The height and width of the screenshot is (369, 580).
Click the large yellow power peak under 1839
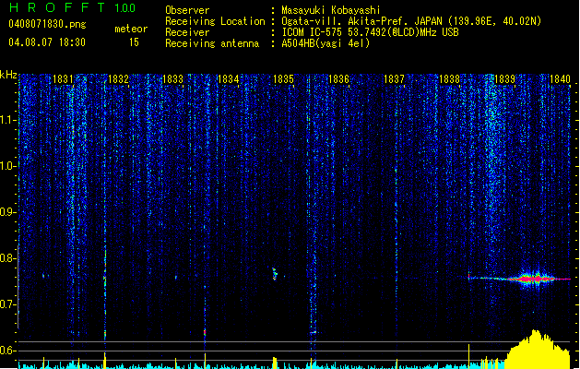[x=537, y=349]
